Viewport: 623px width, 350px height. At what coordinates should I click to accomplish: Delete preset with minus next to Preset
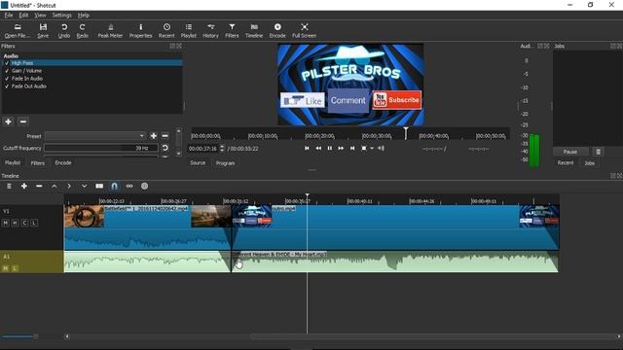click(165, 136)
